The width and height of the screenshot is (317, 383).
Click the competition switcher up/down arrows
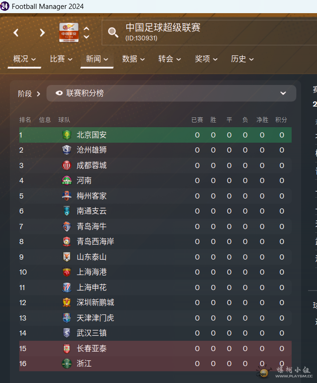pos(86,32)
